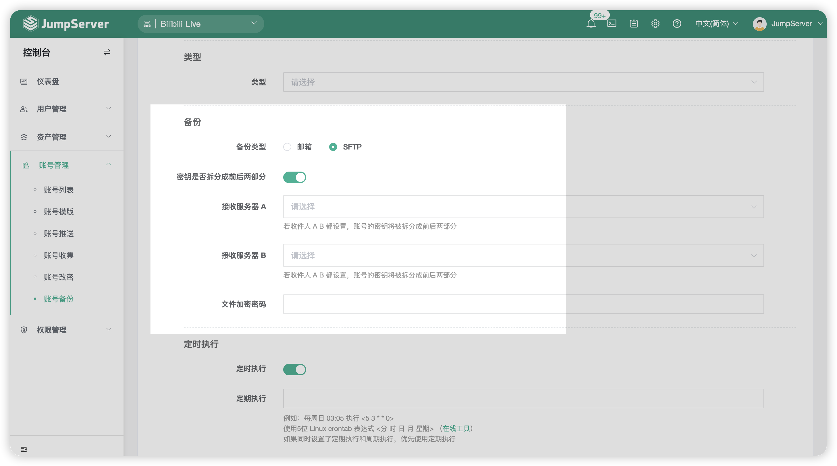Image resolution: width=837 pixels, height=466 pixels.
Task: Open the Bilibili Live organization dropdown
Action: click(x=200, y=24)
